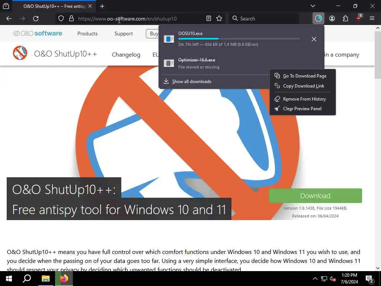Click the Firefox taskbar icon
This screenshot has height=286, width=381.
[64, 279]
